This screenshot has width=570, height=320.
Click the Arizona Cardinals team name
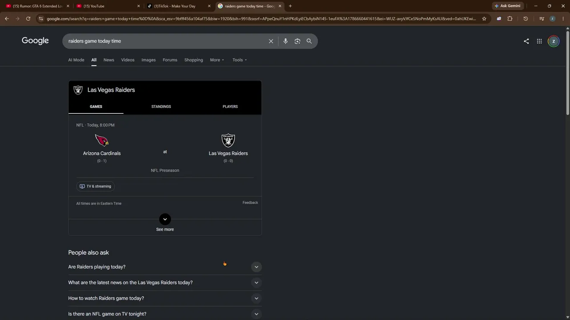pyautogui.click(x=102, y=153)
